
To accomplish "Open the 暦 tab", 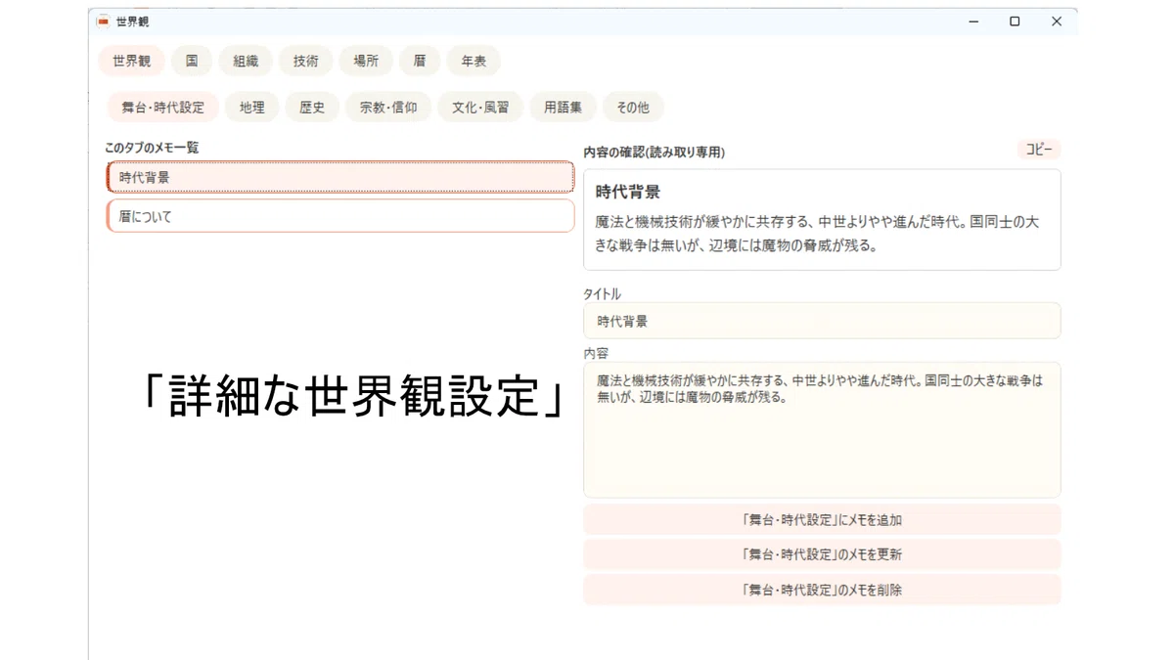I will pyautogui.click(x=420, y=61).
